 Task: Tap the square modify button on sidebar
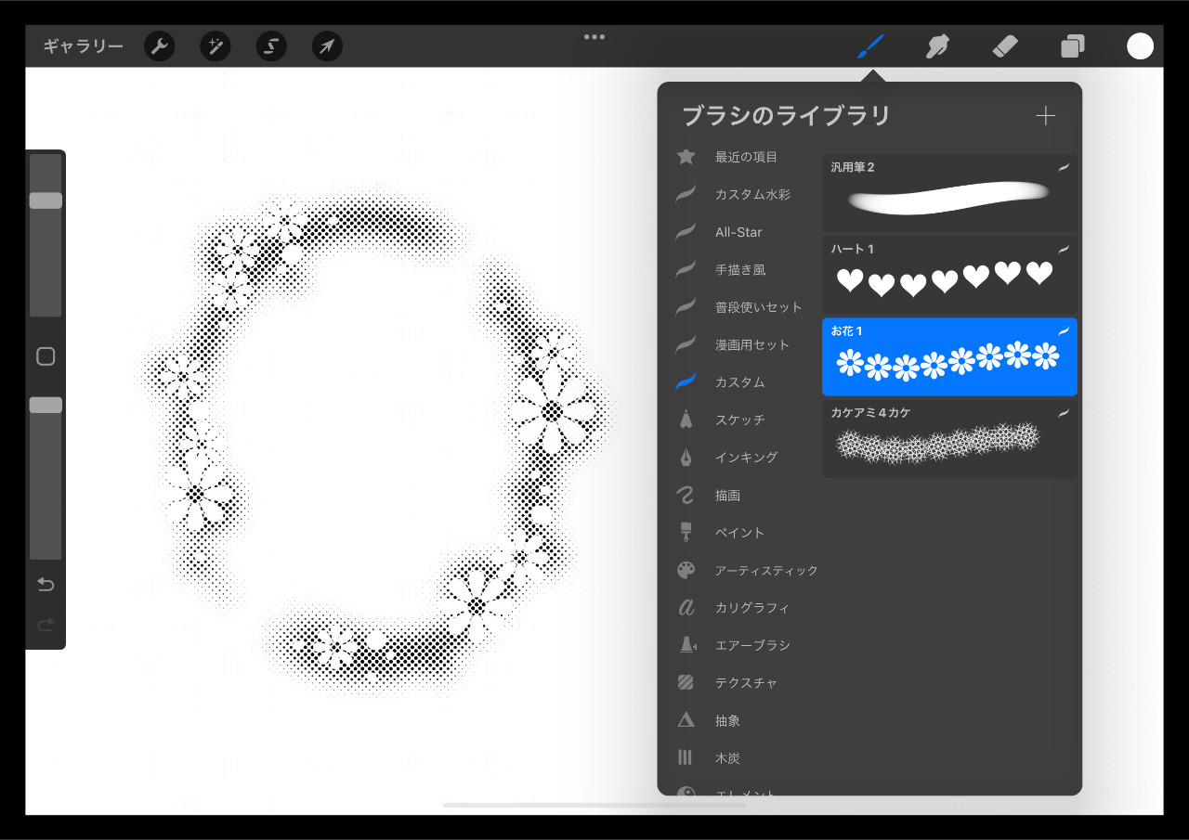coord(46,356)
